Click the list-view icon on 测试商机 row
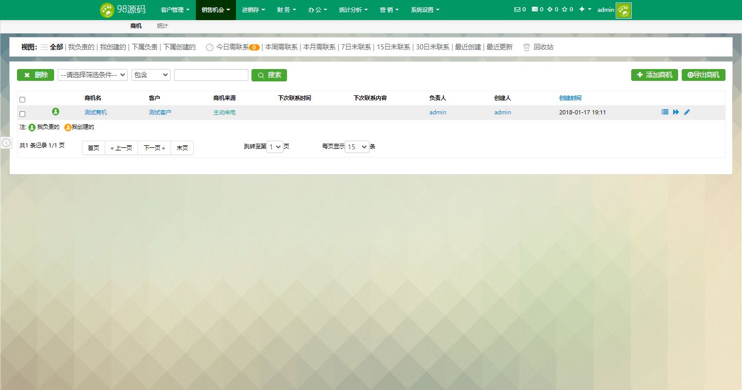 click(665, 112)
